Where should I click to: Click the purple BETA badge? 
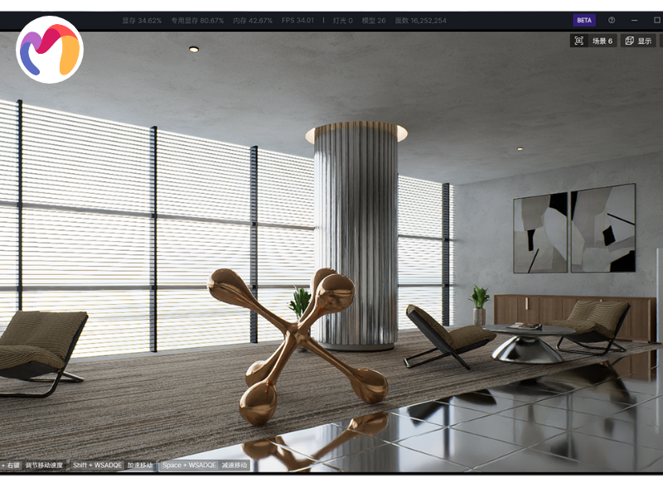pyautogui.click(x=584, y=20)
